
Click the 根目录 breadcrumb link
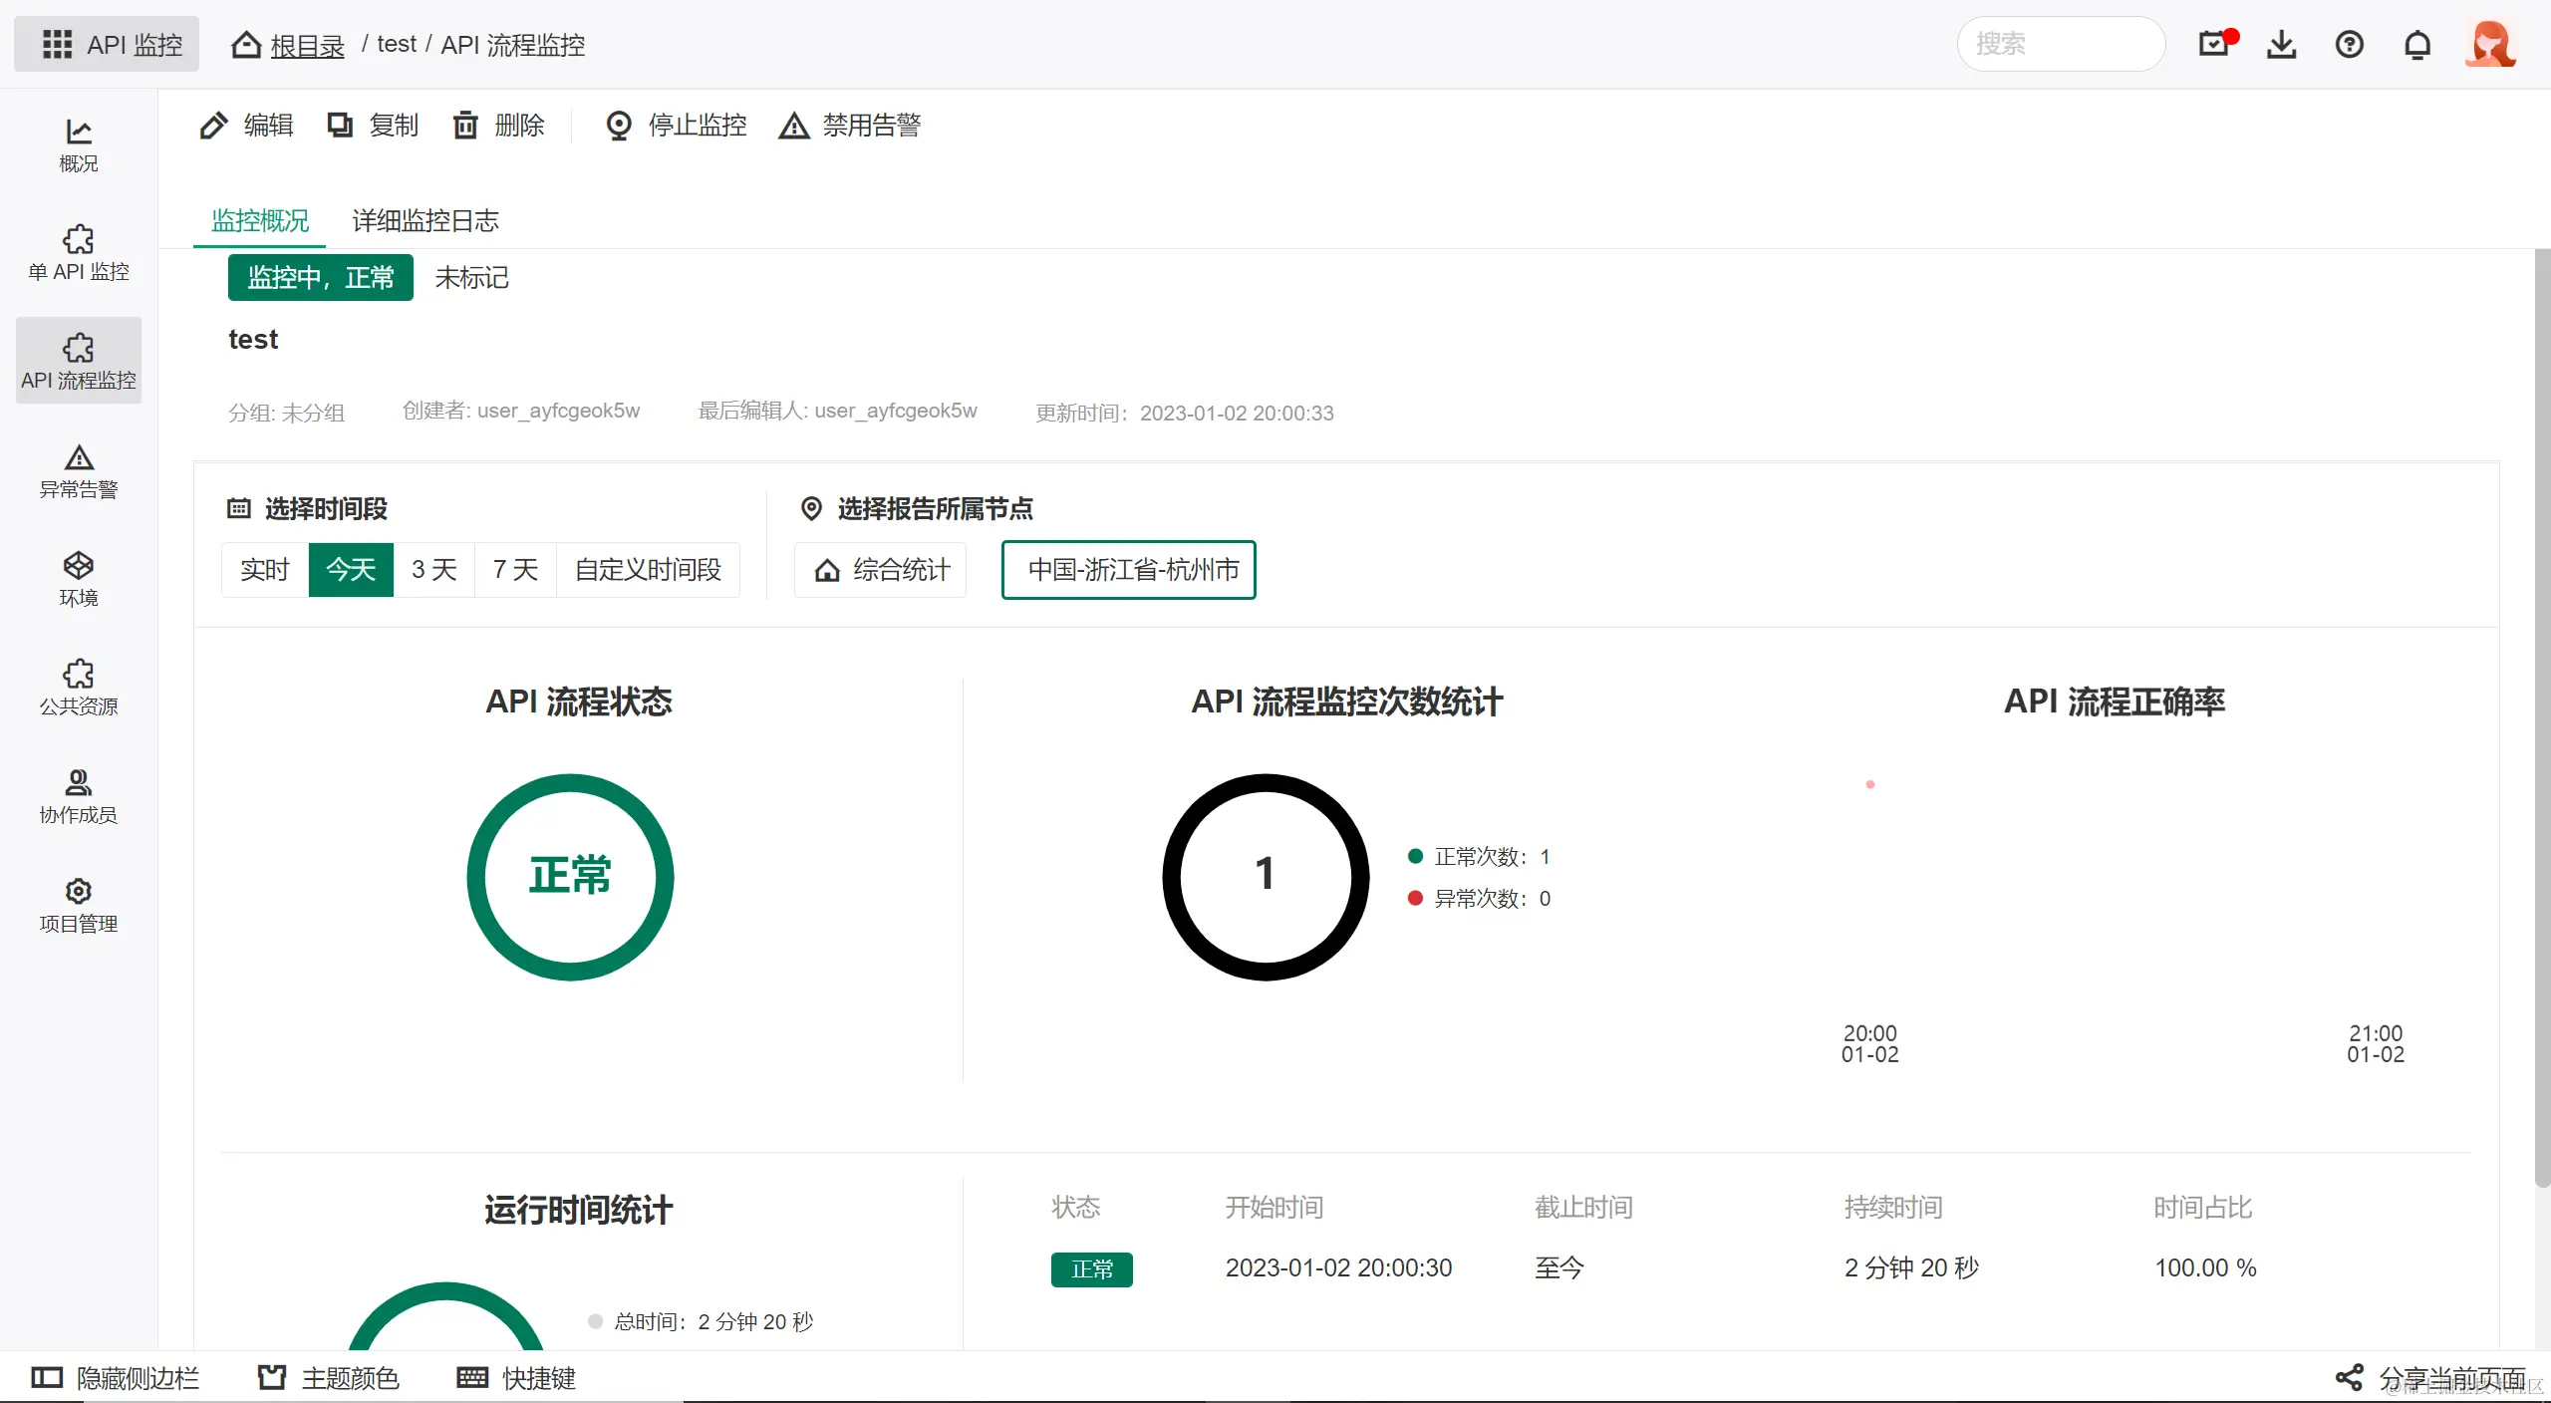click(x=306, y=46)
